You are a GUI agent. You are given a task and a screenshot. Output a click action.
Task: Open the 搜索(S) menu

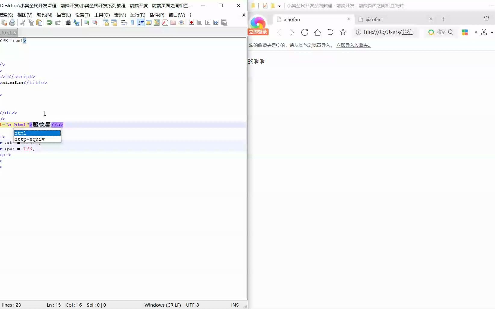[7, 15]
